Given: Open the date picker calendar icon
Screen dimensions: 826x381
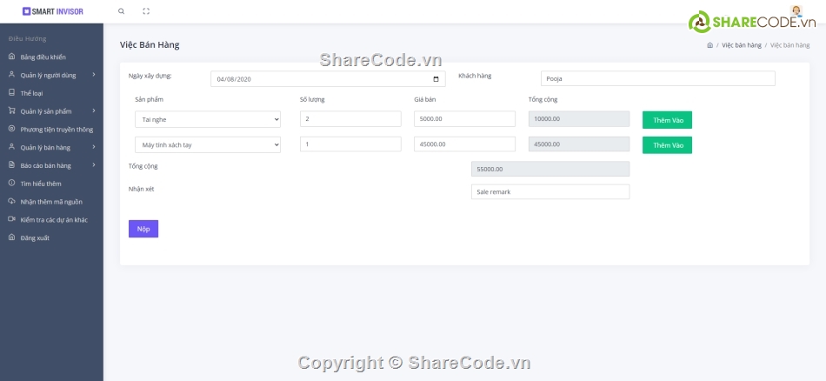Looking at the screenshot, I should tap(436, 79).
